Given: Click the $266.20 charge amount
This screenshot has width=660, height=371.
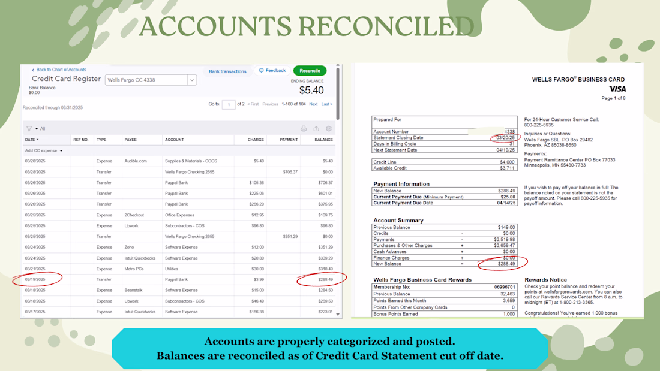Looking at the screenshot, I should point(256,204).
